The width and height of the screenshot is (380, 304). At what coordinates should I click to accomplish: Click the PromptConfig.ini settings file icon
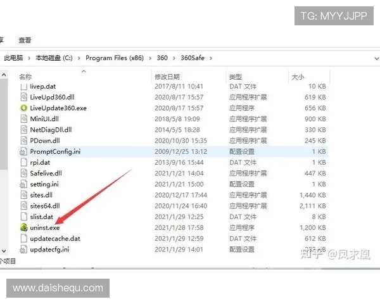point(23,151)
